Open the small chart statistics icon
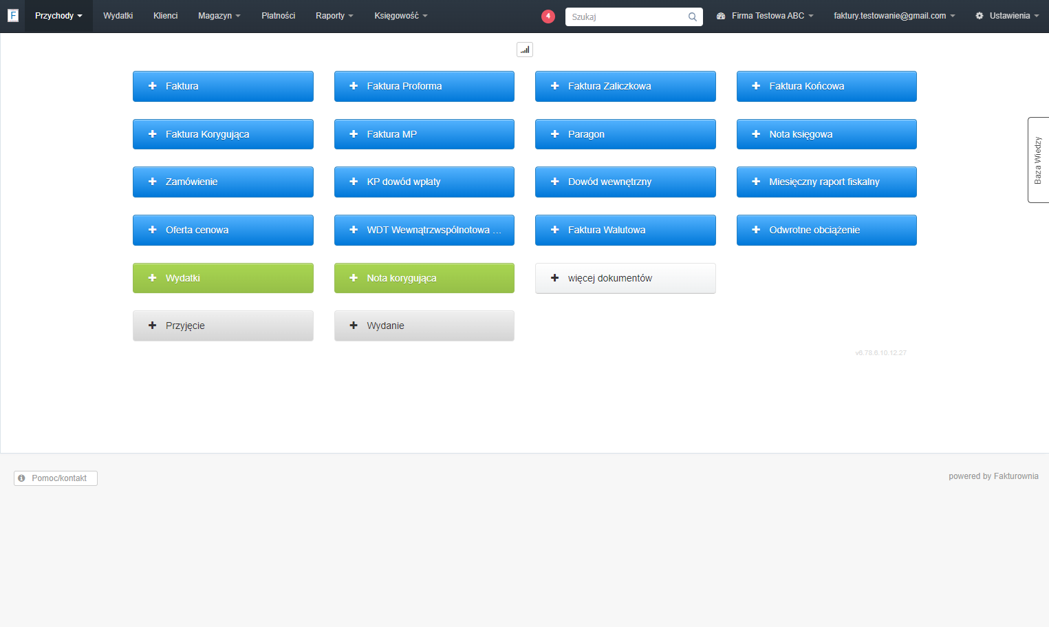 click(525, 50)
